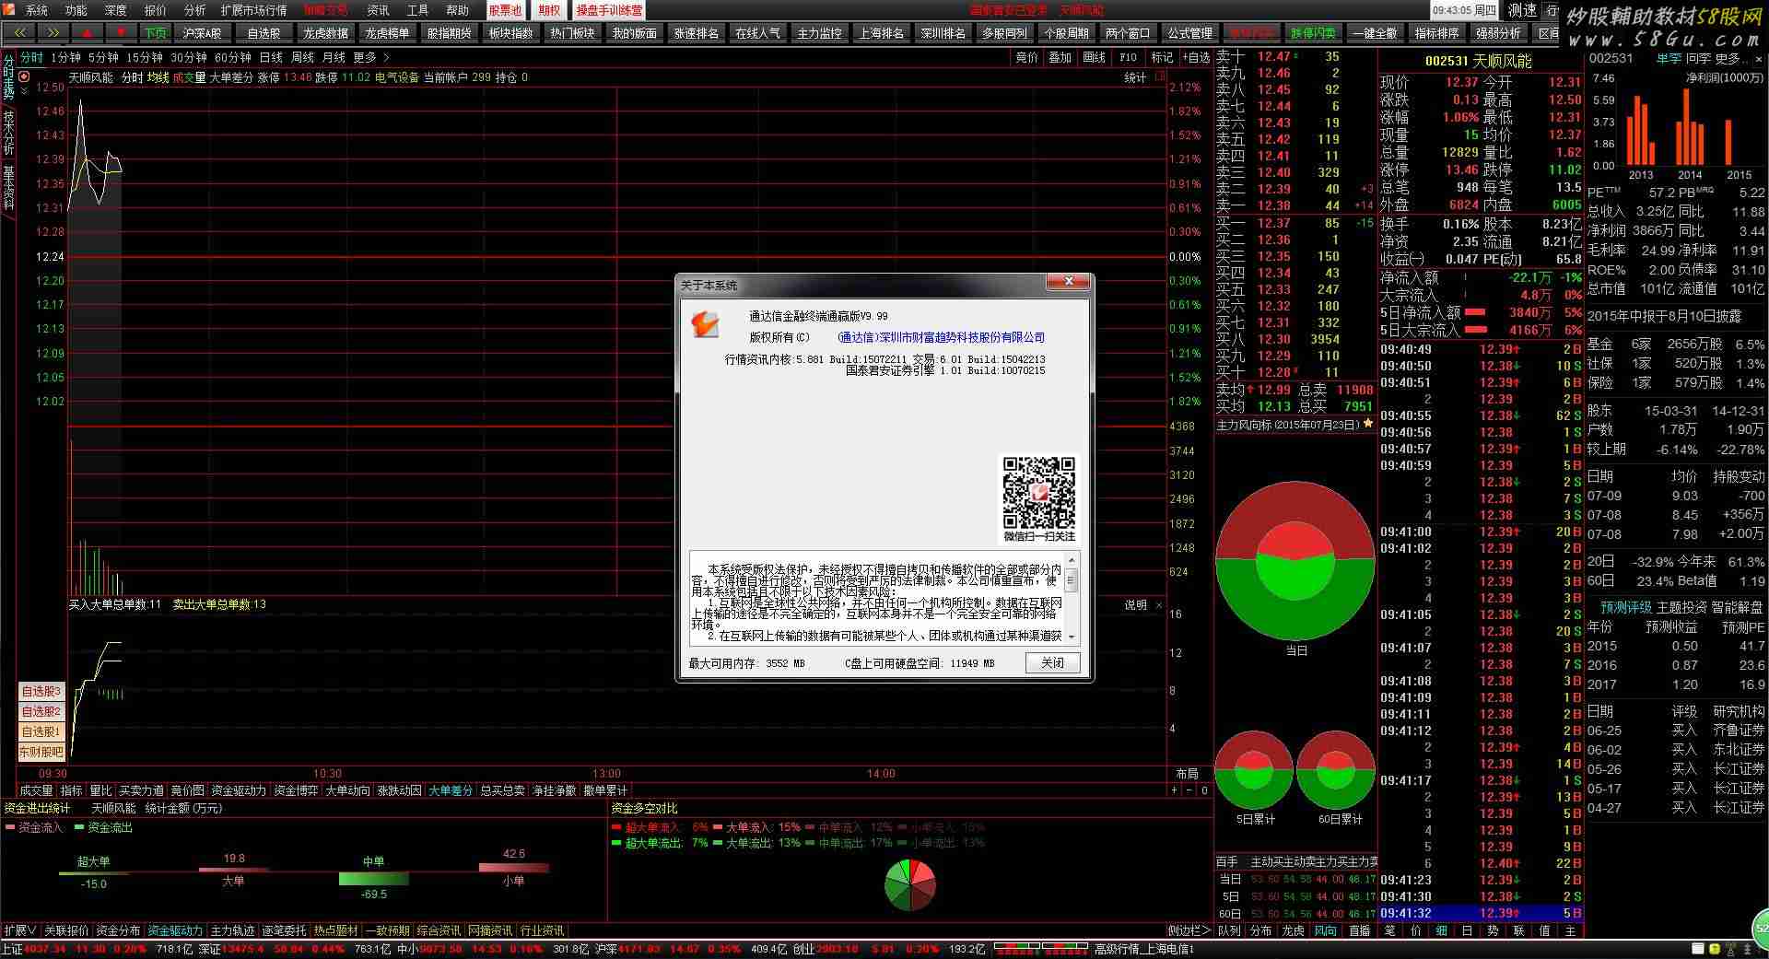The height and width of the screenshot is (959, 1769).
Task: Expand 更多 in the right info panel
Action: 1731,58
